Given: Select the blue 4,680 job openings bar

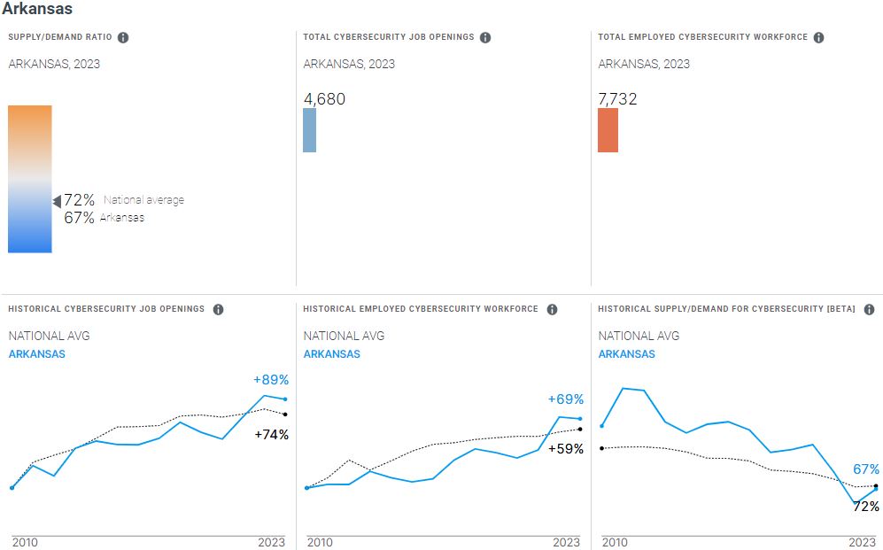Looking at the screenshot, I should 309,130.
